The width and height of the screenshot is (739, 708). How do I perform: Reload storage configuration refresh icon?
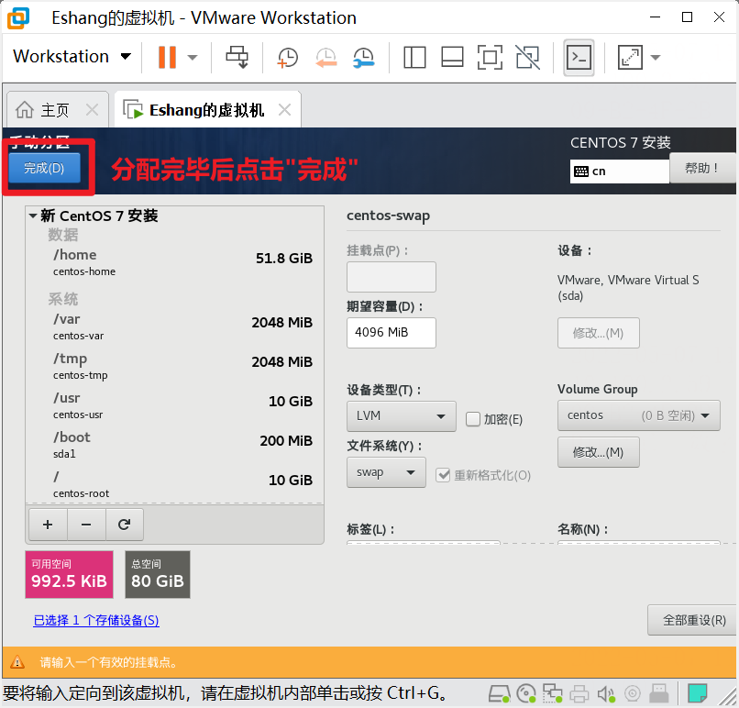pos(125,525)
